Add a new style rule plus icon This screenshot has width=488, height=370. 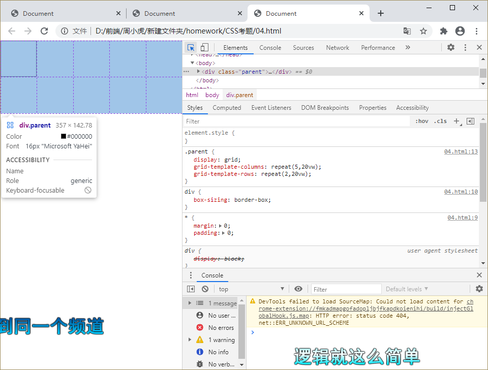pyautogui.click(x=457, y=121)
